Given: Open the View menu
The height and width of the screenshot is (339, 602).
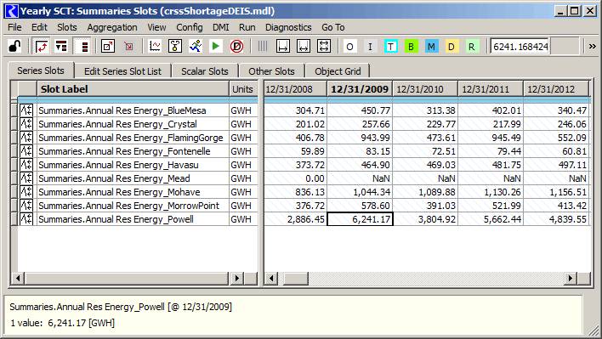Looking at the screenshot, I should tap(156, 27).
